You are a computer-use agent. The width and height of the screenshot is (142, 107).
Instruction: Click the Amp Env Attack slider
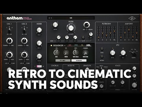121,37
